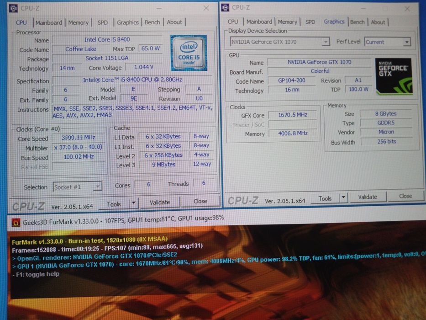Image resolution: width=426 pixels, height=320 pixels.
Task: Open Bench tab in right CPU-Z window
Action: coord(357,22)
